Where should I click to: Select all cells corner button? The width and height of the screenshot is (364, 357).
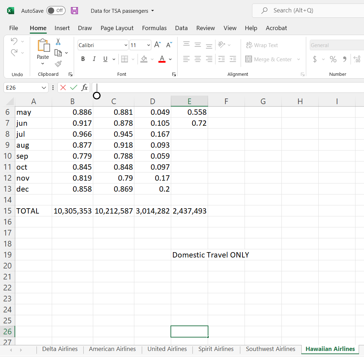pyautogui.click(x=10, y=102)
